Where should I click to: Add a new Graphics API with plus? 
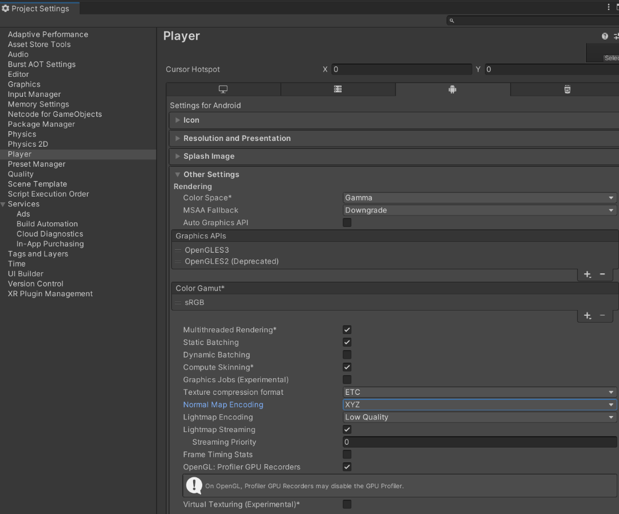[587, 274]
